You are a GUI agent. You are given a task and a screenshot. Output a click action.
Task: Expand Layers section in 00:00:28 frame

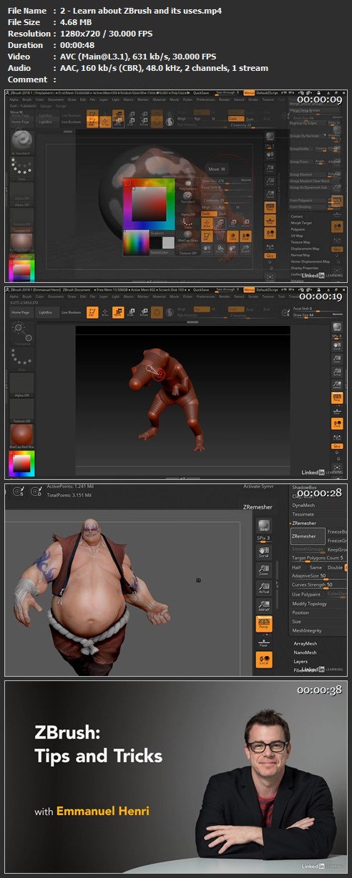pos(300,661)
